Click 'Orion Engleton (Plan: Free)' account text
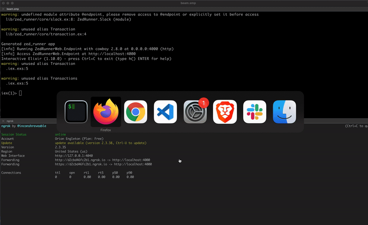Image resolution: width=368 pixels, height=225 pixels. [79, 139]
